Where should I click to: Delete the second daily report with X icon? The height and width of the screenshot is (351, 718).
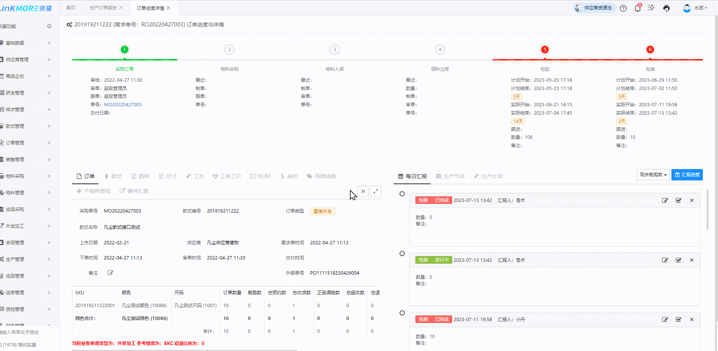[x=692, y=260]
